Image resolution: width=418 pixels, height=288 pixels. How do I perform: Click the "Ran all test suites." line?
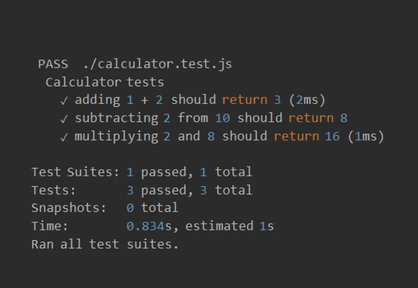[105, 244]
